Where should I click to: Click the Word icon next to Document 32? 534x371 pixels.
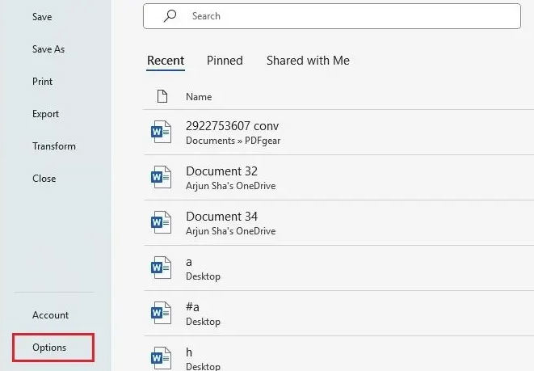pos(162,178)
